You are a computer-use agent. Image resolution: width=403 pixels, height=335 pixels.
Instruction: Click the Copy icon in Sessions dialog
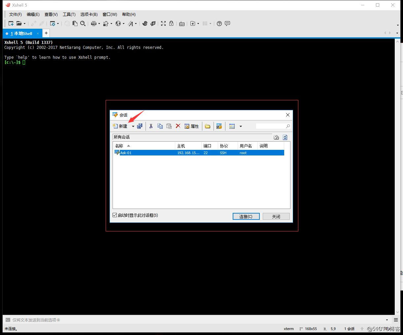(160, 126)
